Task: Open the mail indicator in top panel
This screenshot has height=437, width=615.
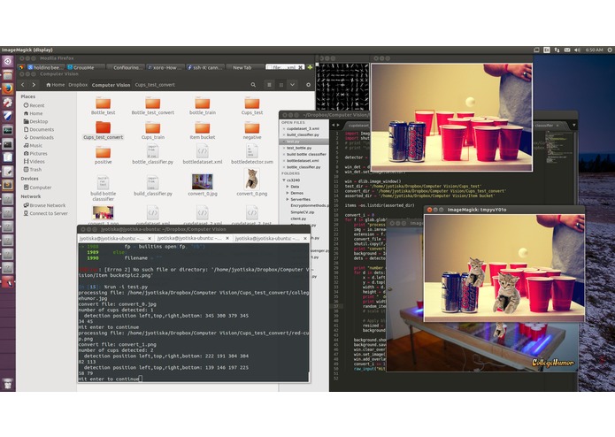Action: [567, 50]
